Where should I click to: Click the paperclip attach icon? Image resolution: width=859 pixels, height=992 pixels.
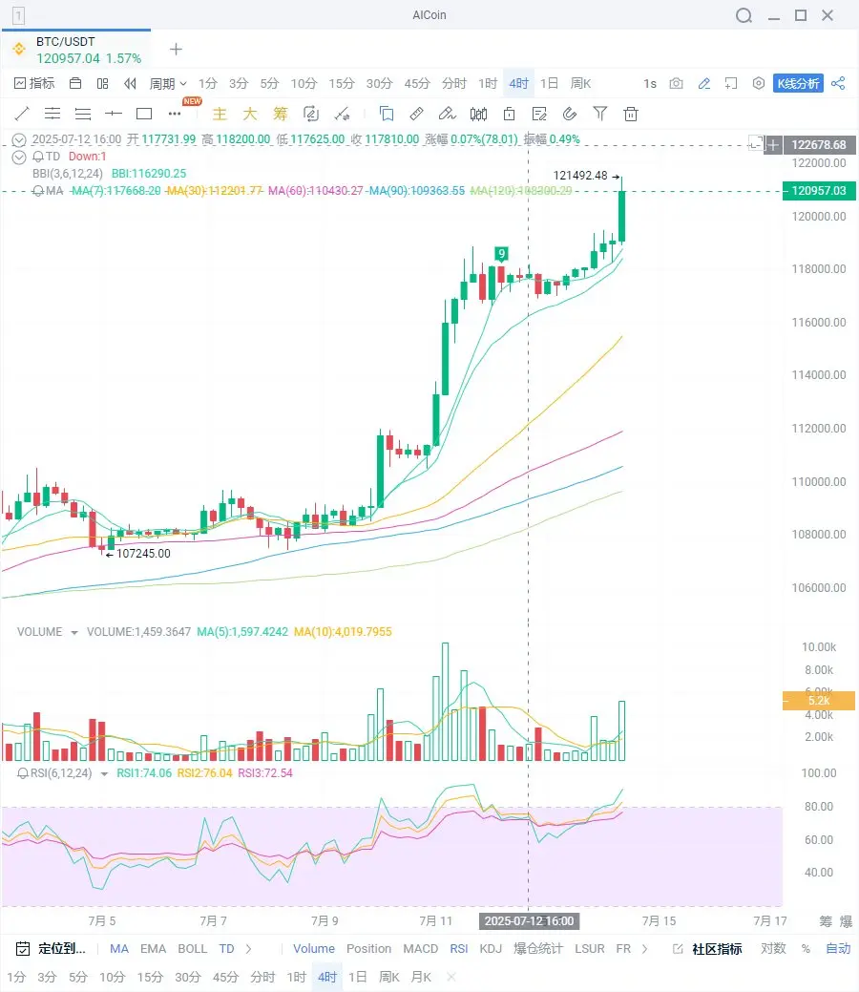(569, 114)
